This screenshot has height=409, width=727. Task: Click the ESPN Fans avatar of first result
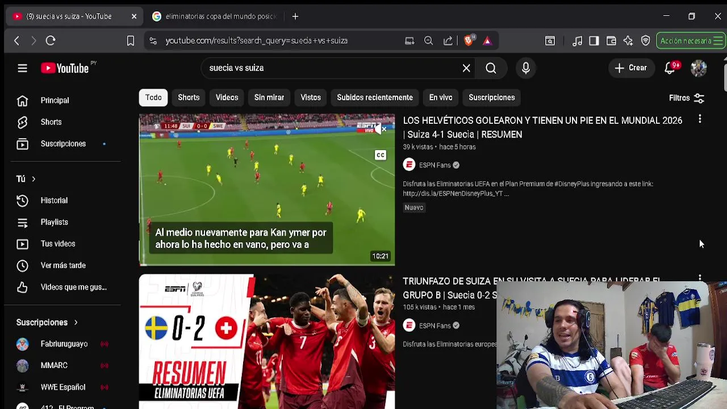[409, 165]
